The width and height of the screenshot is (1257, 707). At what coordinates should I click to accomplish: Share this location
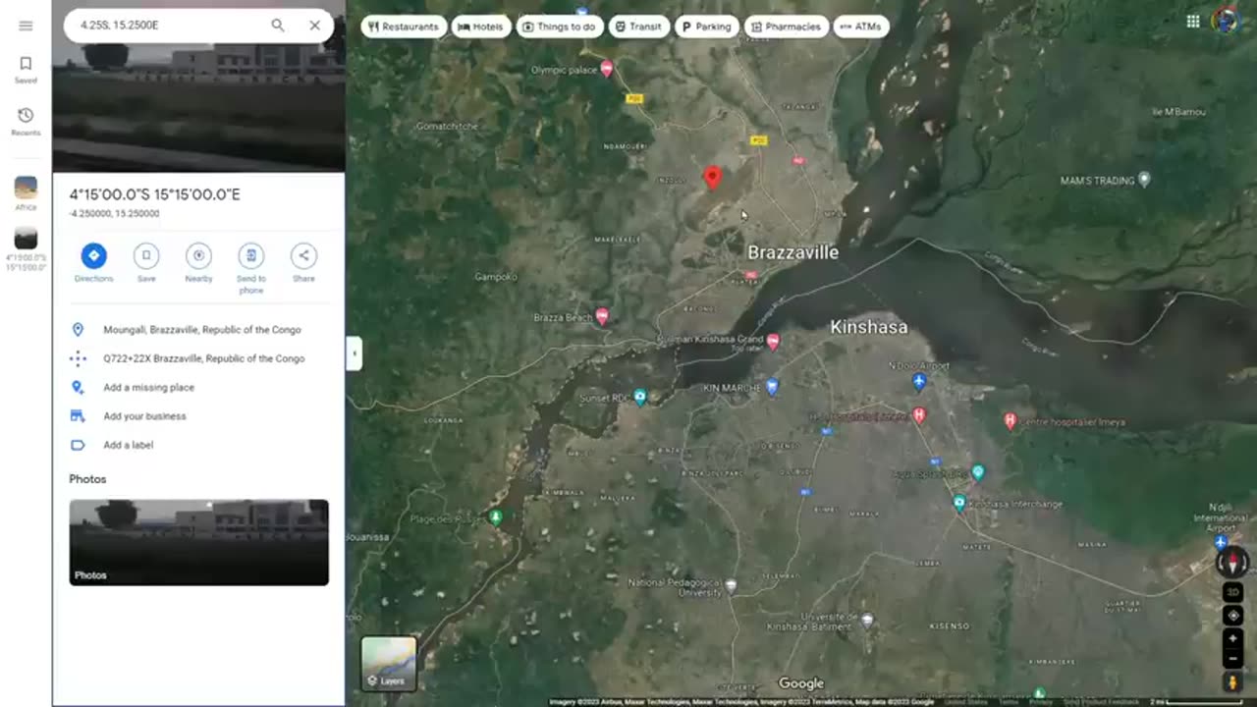[303, 263]
